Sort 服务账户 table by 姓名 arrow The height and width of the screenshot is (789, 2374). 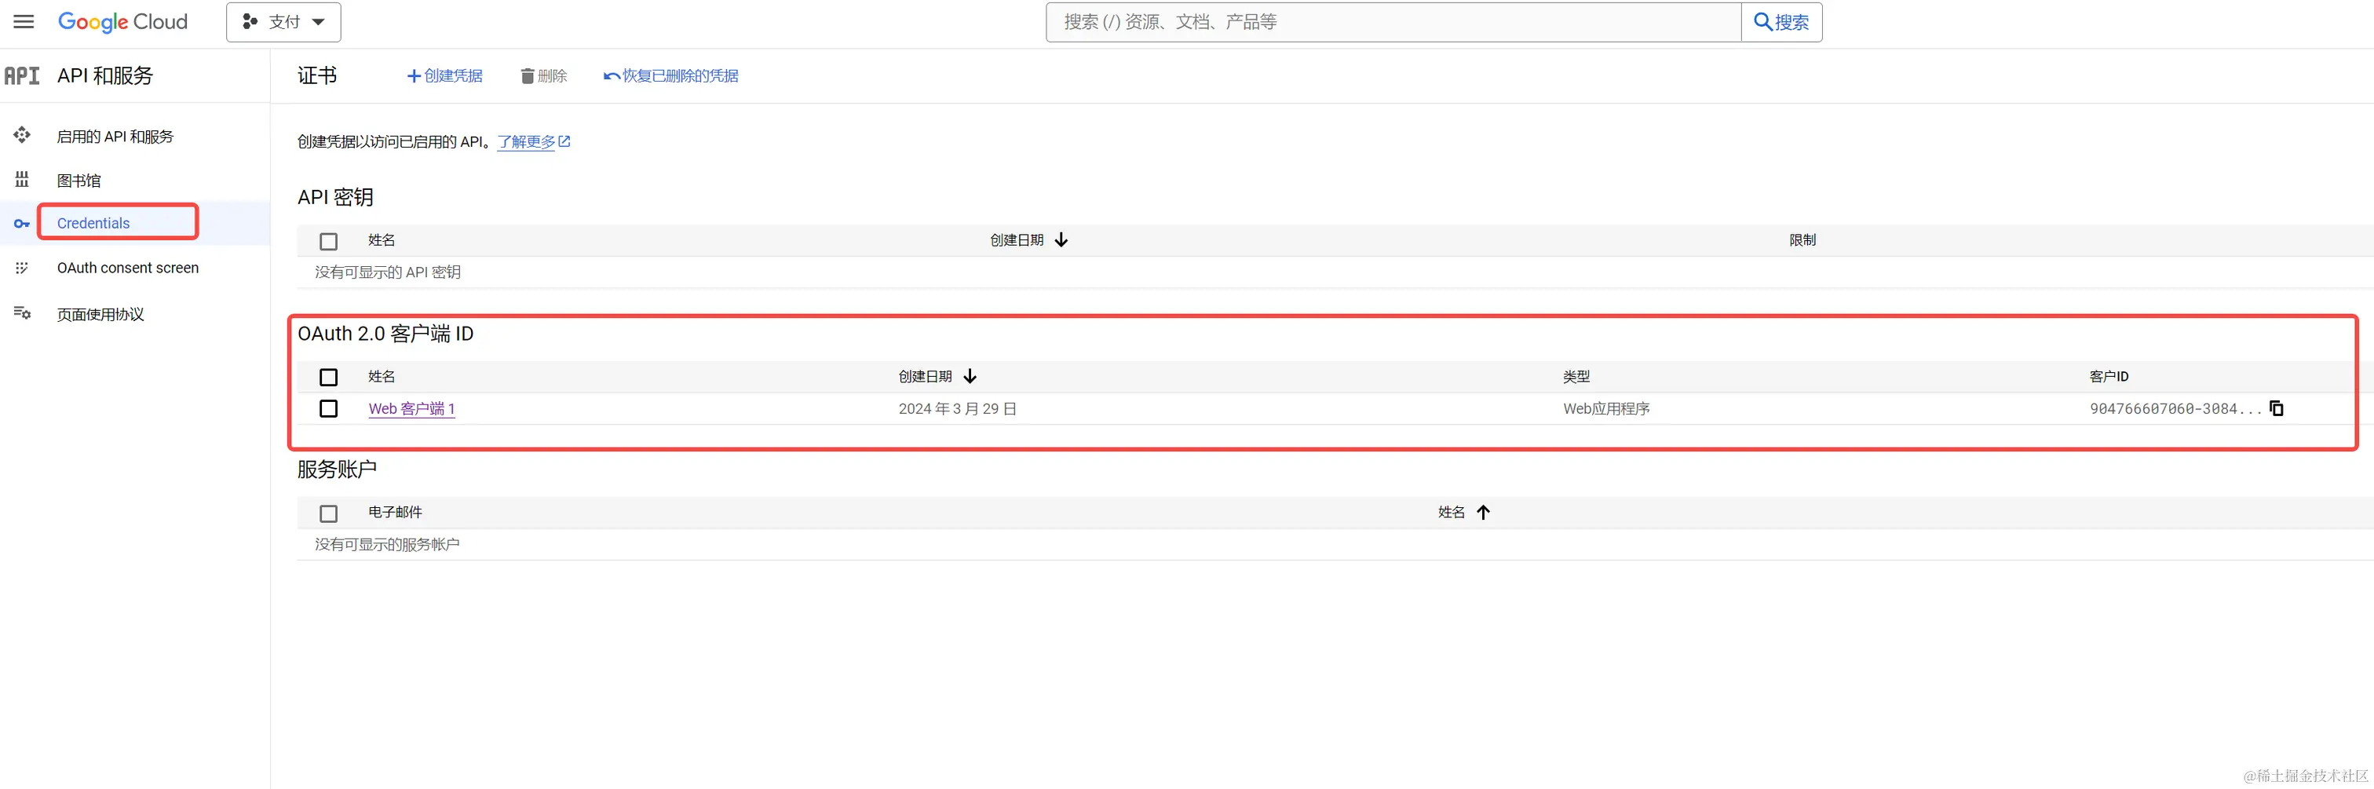(x=1483, y=512)
